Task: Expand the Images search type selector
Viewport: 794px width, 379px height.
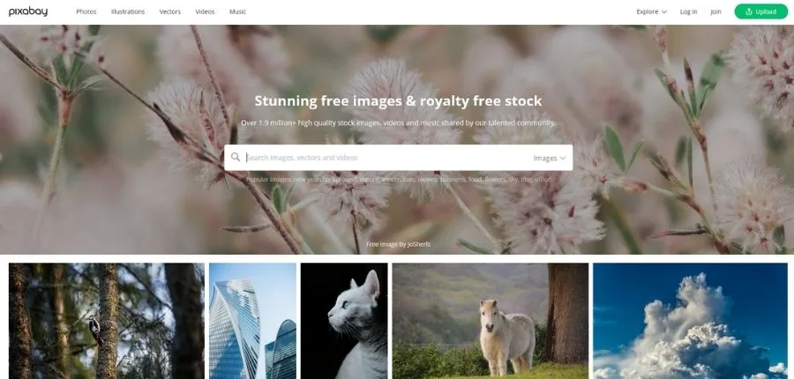Action: [x=549, y=158]
